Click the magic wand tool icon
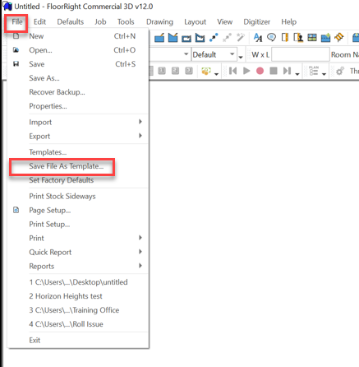The height and width of the screenshot is (367, 359). pyautogui.click(x=241, y=37)
